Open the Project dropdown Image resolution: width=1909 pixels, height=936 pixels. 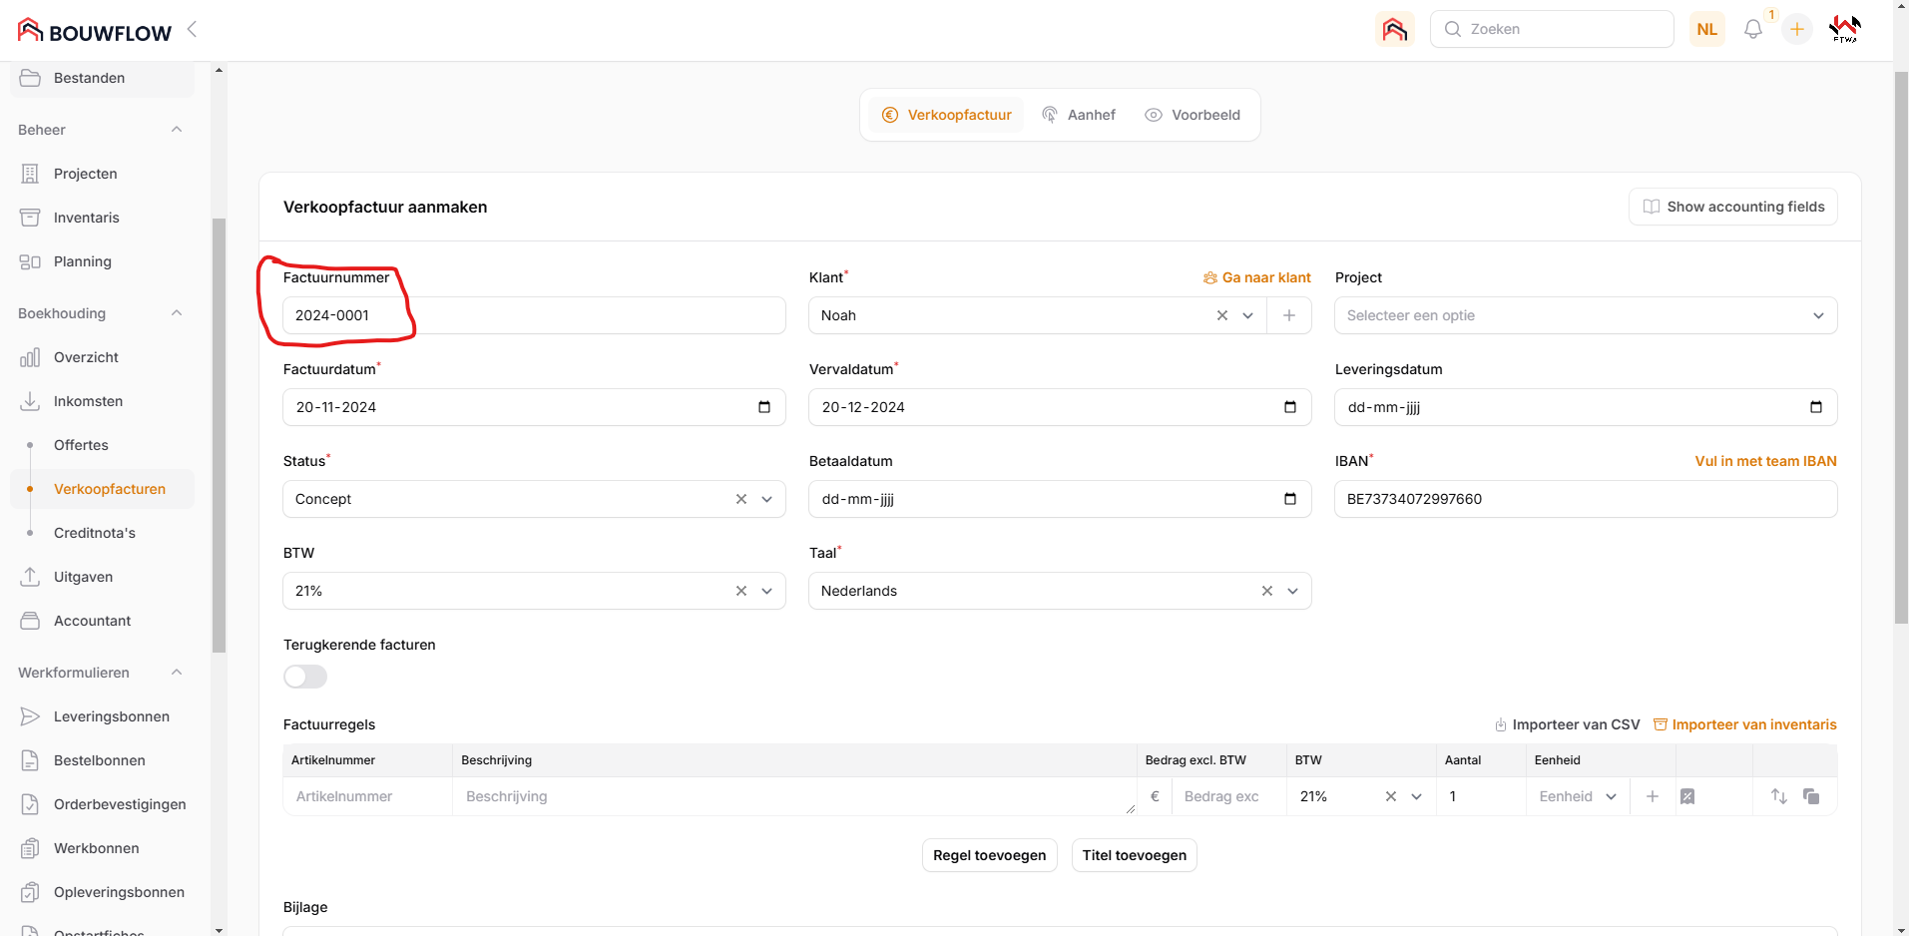pyautogui.click(x=1585, y=315)
